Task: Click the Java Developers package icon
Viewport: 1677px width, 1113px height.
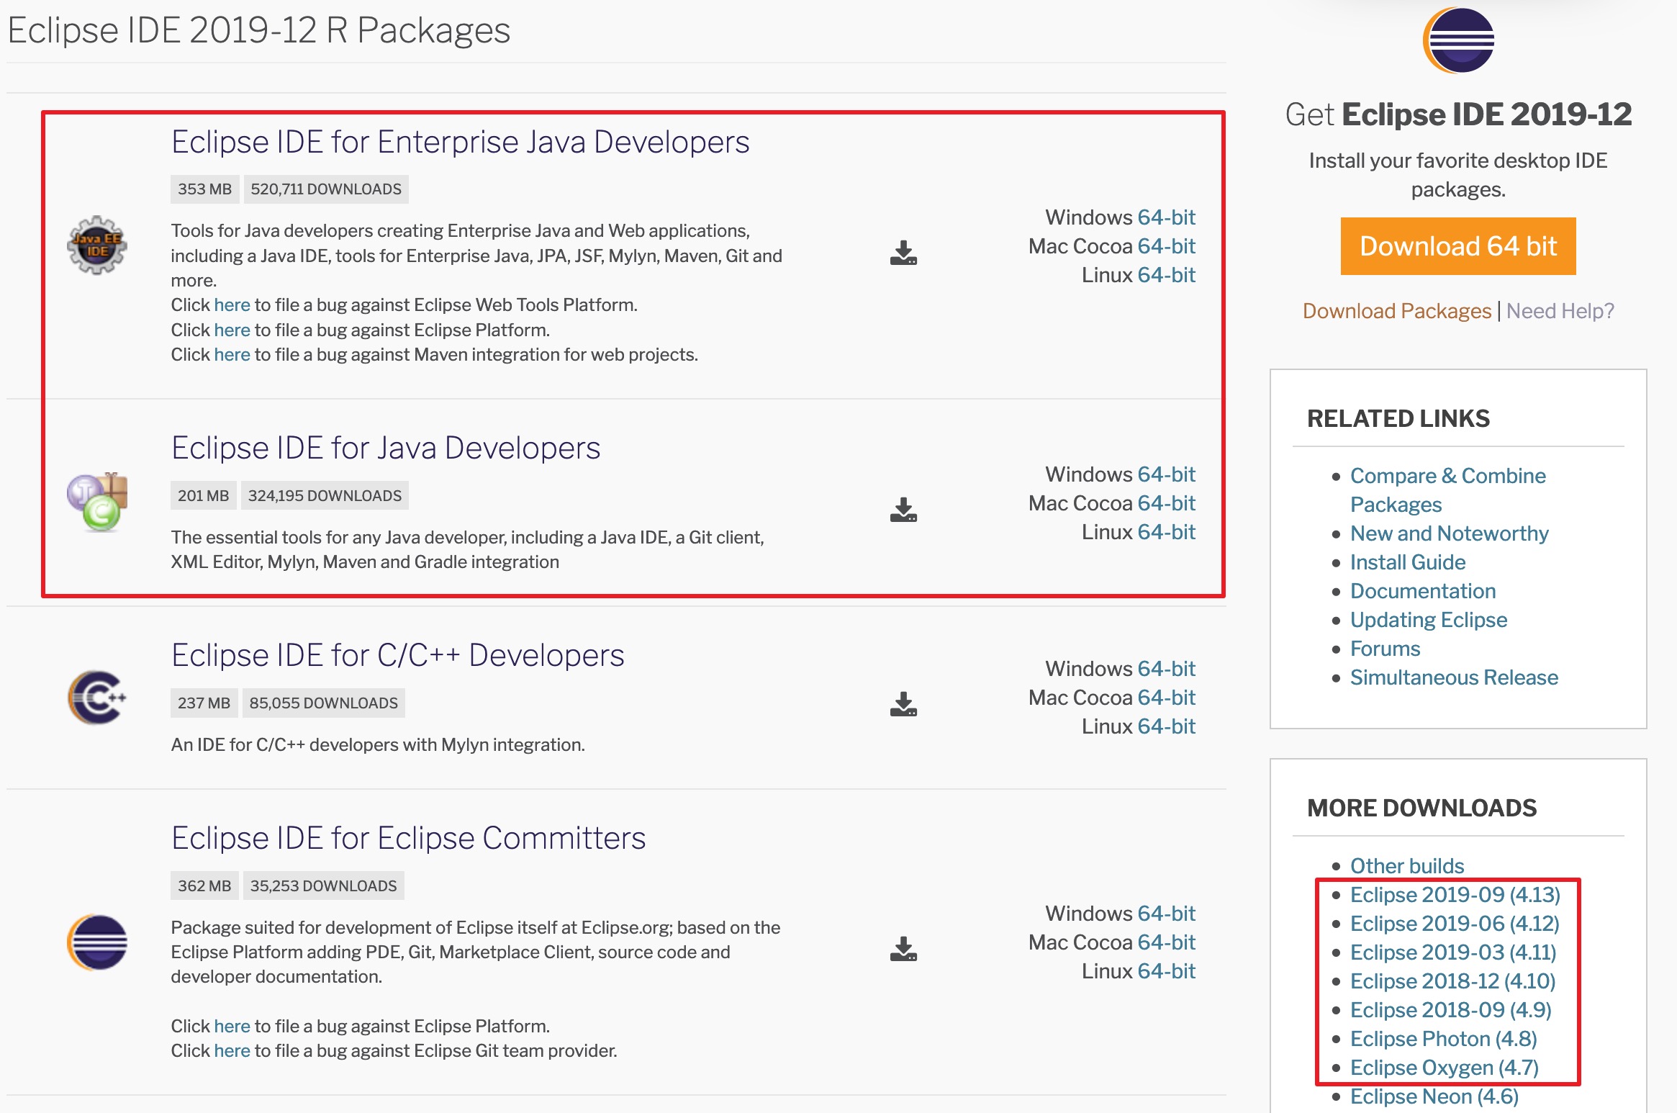Action: click(x=97, y=502)
